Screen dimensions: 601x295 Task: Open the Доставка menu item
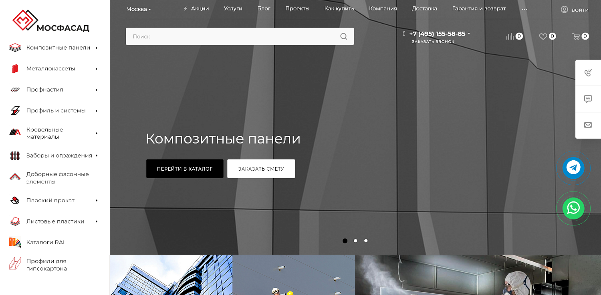[425, 8]
